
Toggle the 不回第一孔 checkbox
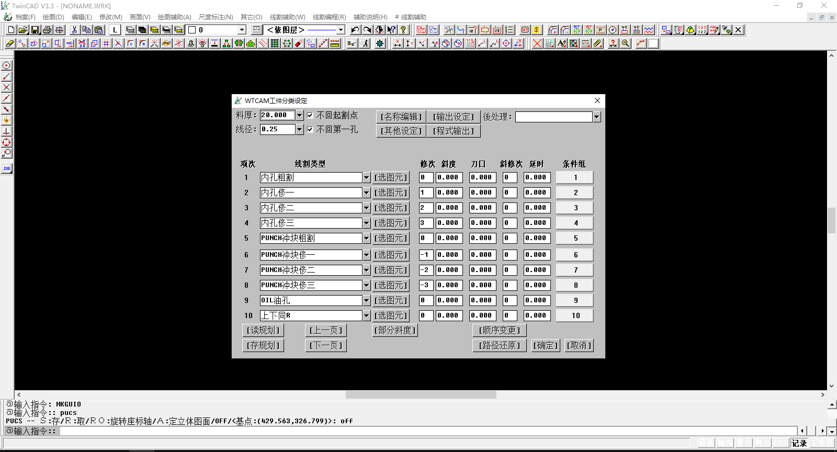click(x=310, y=129)
